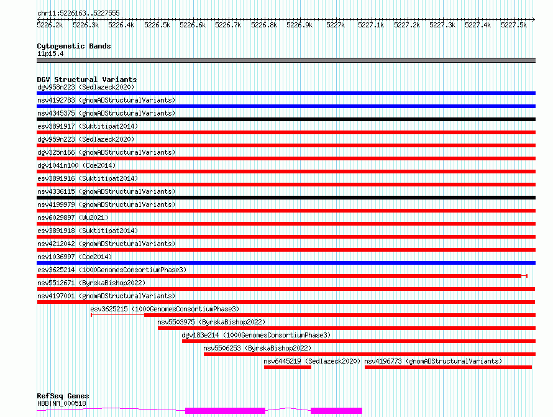Click the first magenta HBB exon block
This screenshot has height=417, width=553.
click(x=225, y=411)
